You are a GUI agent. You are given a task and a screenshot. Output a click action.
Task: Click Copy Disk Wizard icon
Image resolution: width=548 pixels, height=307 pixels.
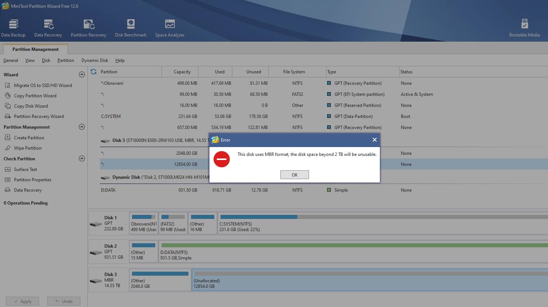click(7, 106)
